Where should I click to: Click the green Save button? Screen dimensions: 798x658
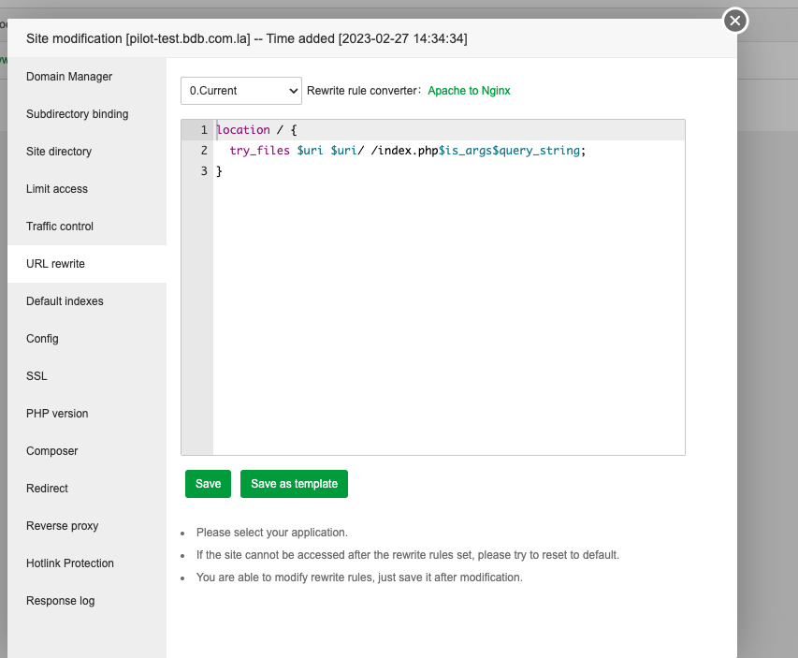208,484
